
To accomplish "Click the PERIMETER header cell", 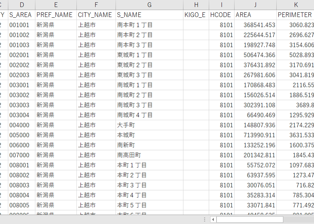I will (x=295, y=15).
